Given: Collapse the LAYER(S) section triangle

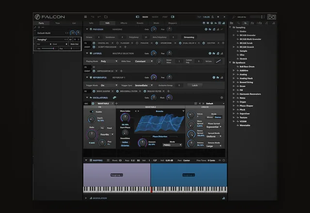Looking at the screenshot, I should tap(87, 53).
